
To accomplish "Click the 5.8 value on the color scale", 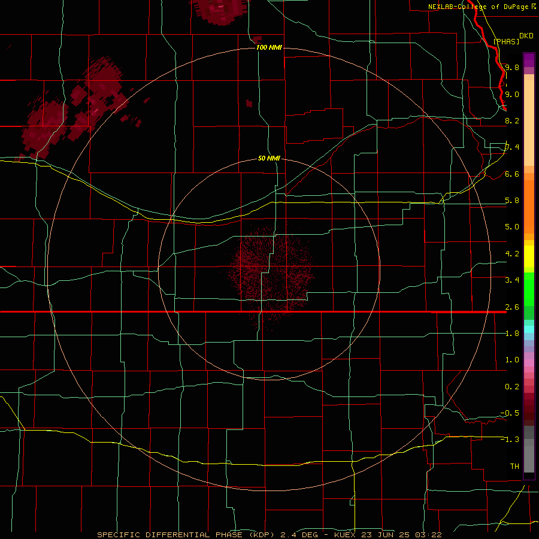I will tap(512, 201).
